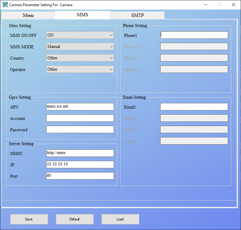Click the disabled Phone4 field
This screenshot has width=241, height=230.
[x=194, y=69]
